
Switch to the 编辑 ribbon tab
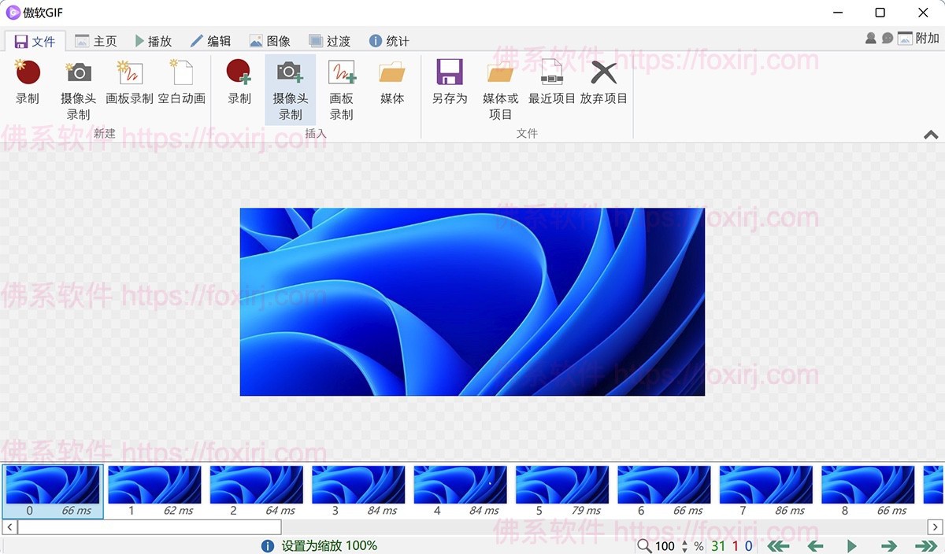[x=211, y=40]
